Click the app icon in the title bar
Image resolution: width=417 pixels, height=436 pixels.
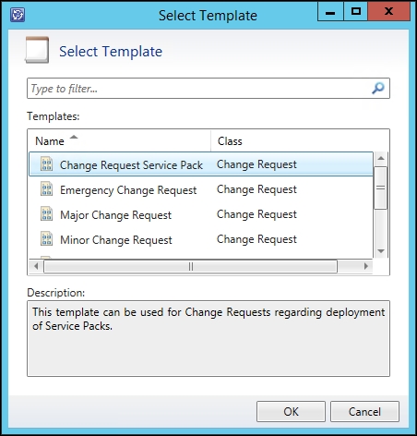coord(18,15)
